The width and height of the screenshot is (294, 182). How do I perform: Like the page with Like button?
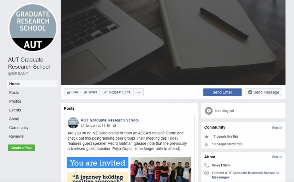(x=73, y=92)
